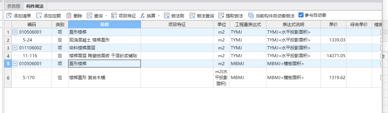Toggle 措施 checkbox for 5-24 row

tap(381, 40)
